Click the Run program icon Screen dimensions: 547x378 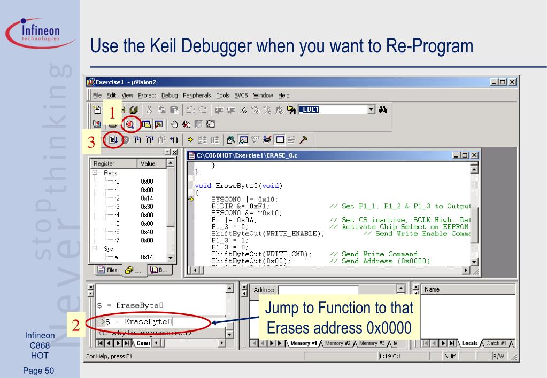click(113, 140)
